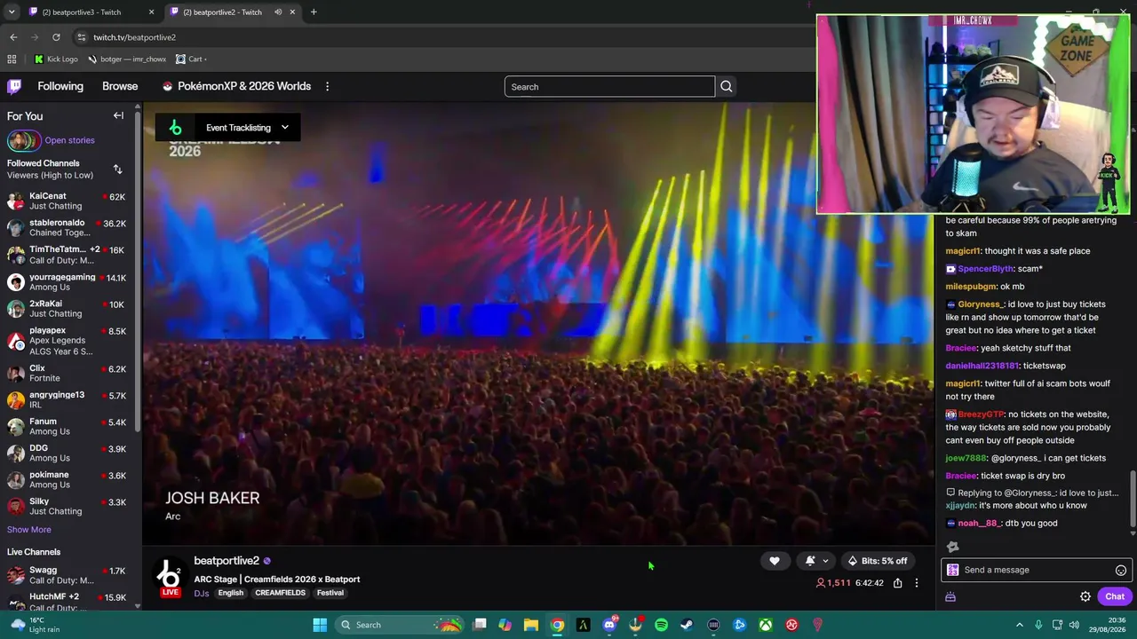The width and height of the screenshot is (1137, 639).
Task: Click the CREAMFIELDS stream tag
Action: point(280,593)
